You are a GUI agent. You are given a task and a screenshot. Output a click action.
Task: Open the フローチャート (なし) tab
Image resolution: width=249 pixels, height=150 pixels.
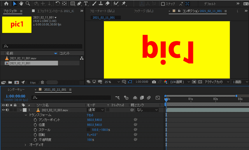pyautogui.click(x=102, y=11)
